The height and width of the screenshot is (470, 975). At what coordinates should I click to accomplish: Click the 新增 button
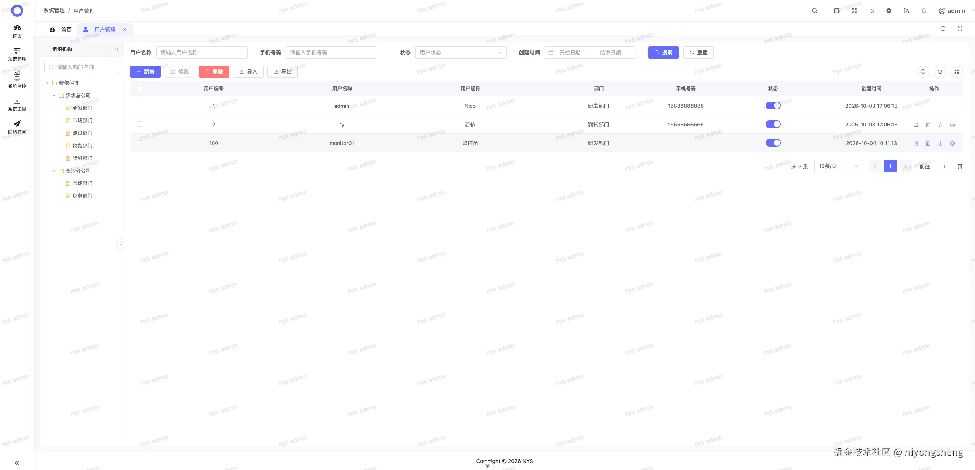(x=145, y=72)
